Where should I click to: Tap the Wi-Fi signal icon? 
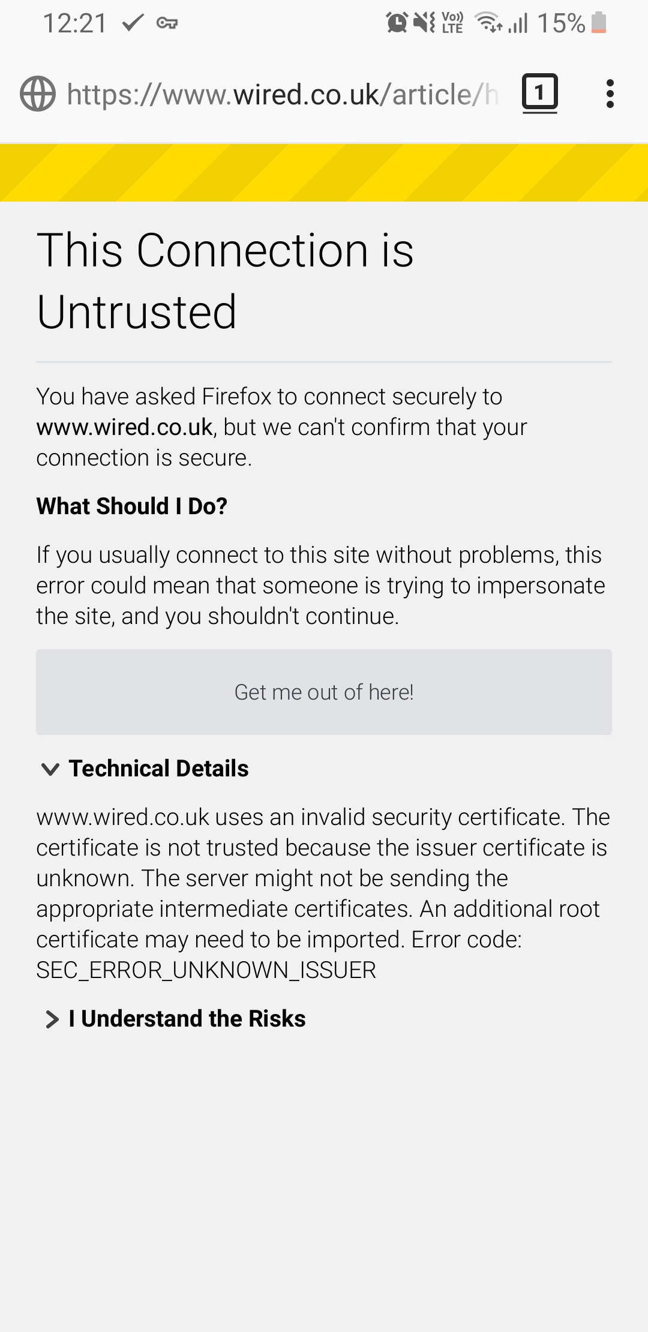(x=488, y=23)
